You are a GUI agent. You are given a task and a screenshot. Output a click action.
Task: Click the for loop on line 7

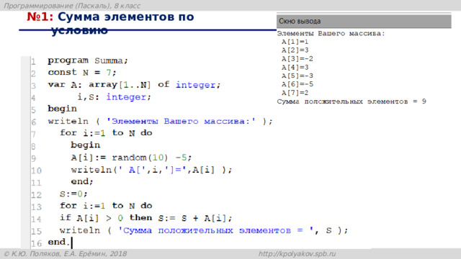tap(106, 132)
